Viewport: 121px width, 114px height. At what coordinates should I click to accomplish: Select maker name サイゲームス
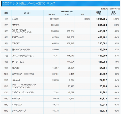tap(18, 62)
